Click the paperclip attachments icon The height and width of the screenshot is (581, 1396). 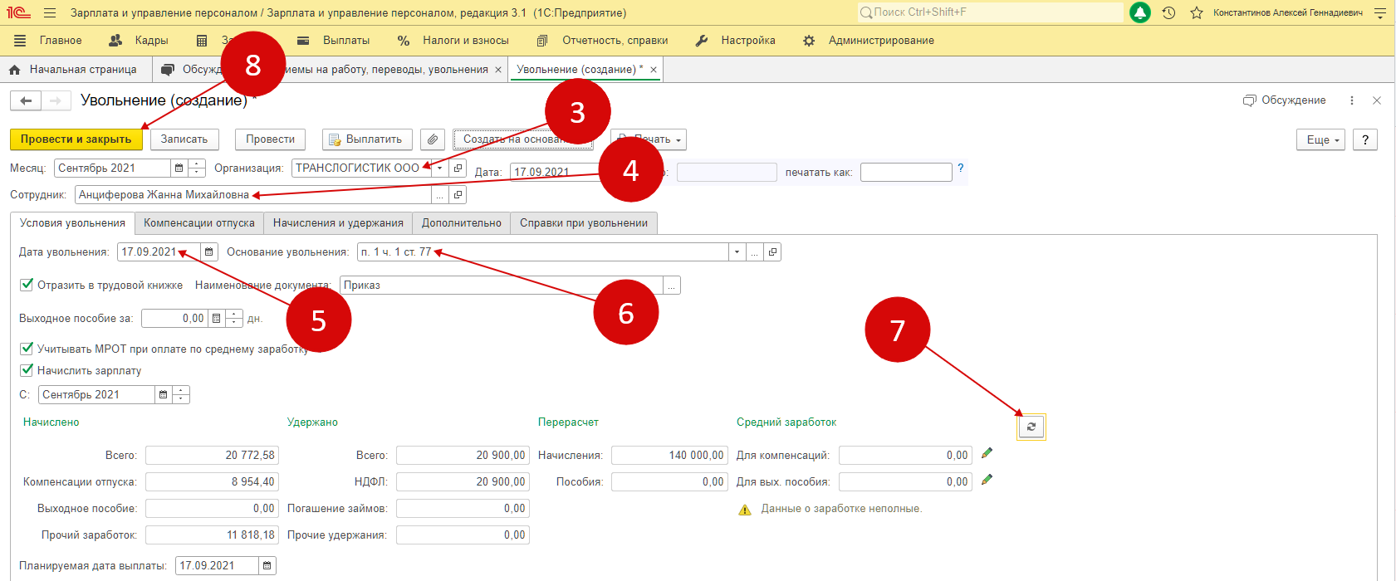click(432, 139)
